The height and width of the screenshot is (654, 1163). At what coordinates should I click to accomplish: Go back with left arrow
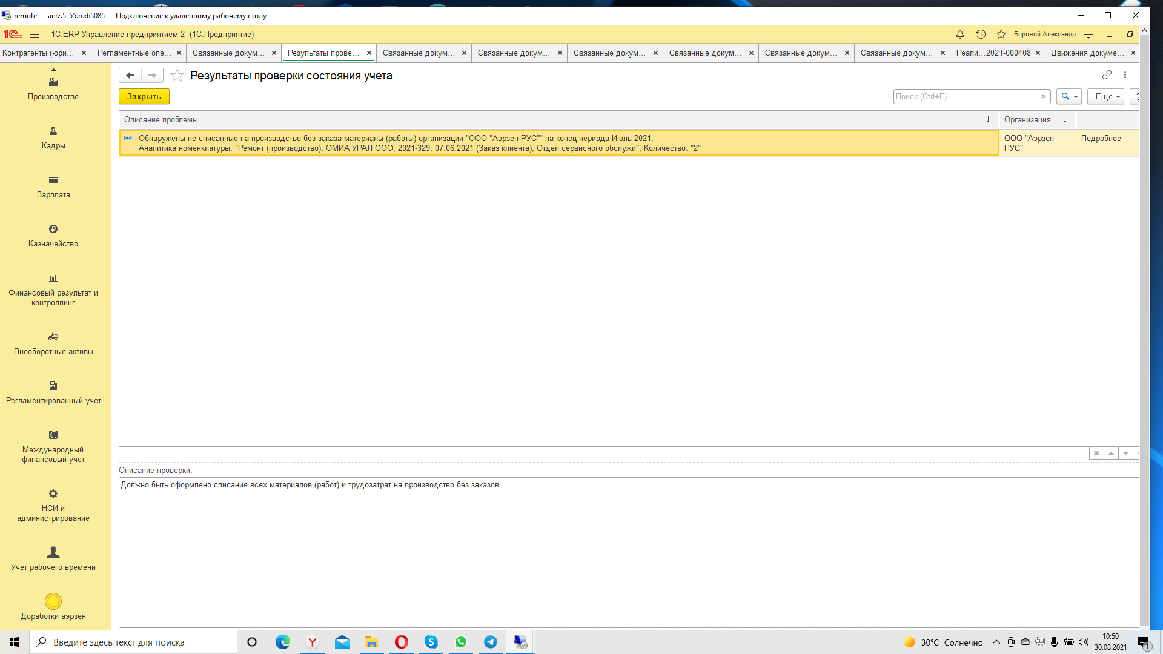[130, 76]
